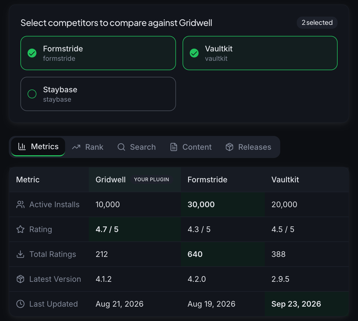Open the Content tab
This screenshot has width=358, height=321.
pos(191,147)
